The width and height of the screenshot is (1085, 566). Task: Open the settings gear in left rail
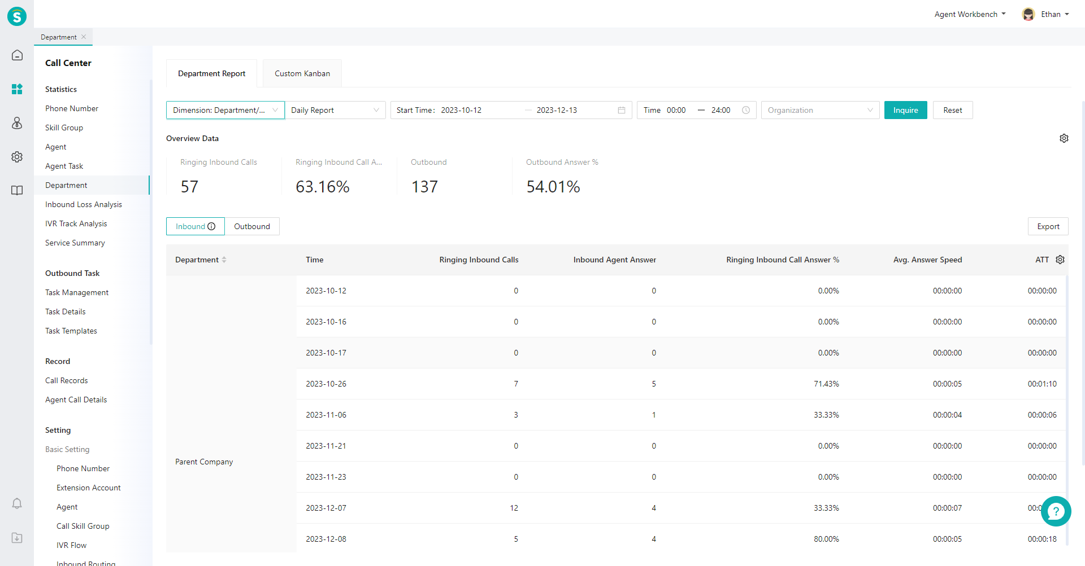(x=17, y=157)
